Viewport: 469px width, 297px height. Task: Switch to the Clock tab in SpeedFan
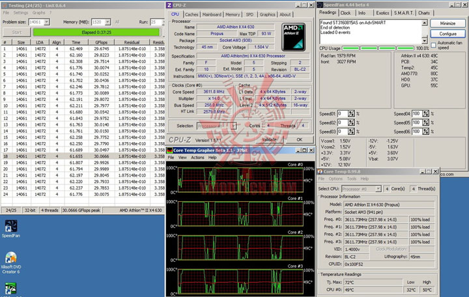345,13
